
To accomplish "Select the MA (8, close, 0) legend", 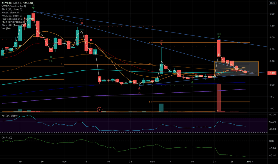I will pos(10,13).
